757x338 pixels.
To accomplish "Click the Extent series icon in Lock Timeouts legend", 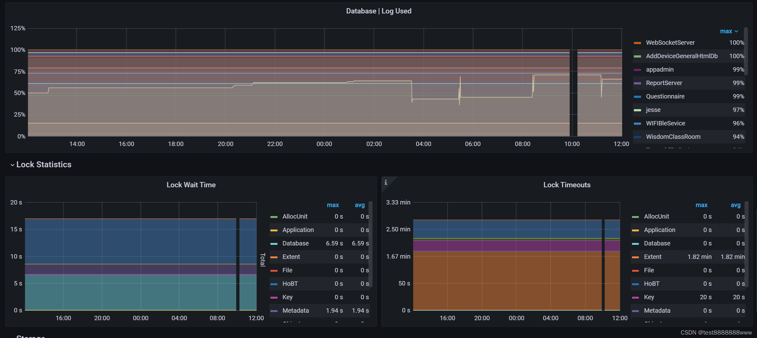I will click(x=635, y=257).
